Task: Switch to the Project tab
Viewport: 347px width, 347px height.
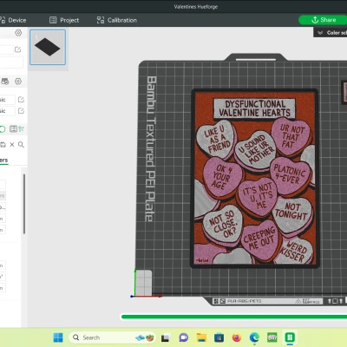Action: click(64, 20)
